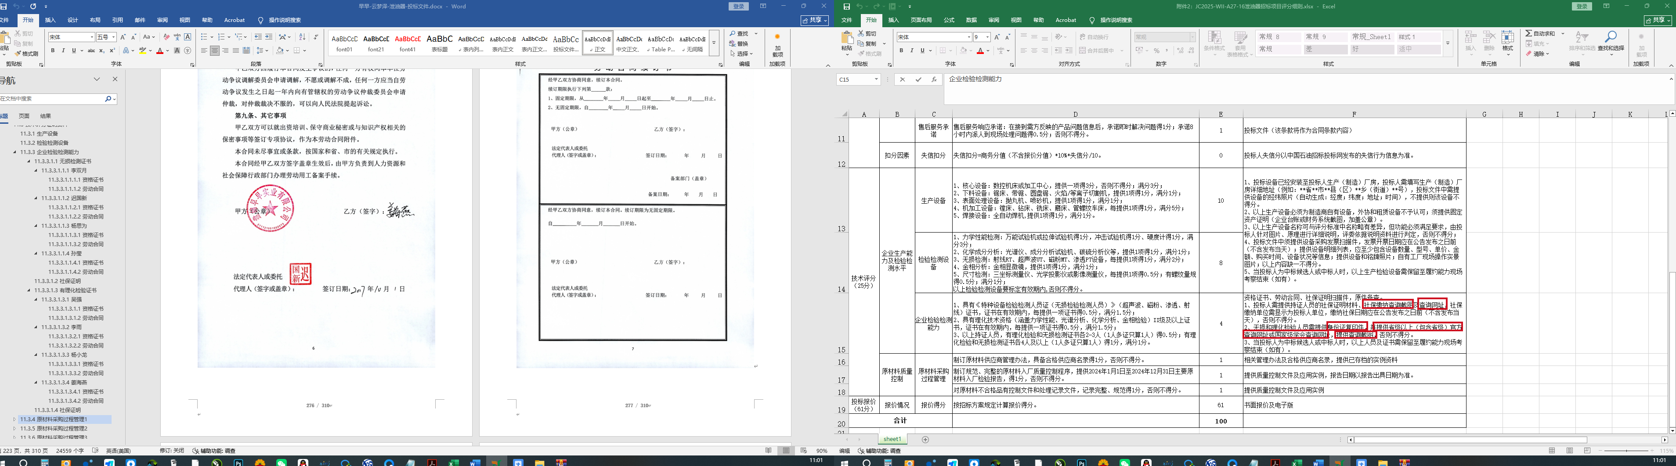Cut selection in Excel clipboard group

(x=868, y=33)
